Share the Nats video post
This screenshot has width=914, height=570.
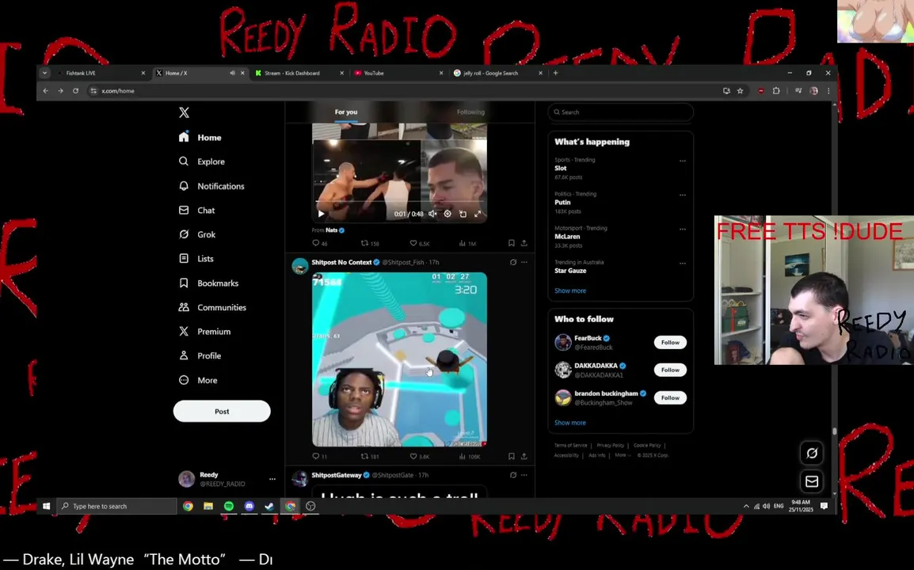(x=524, y=243)
